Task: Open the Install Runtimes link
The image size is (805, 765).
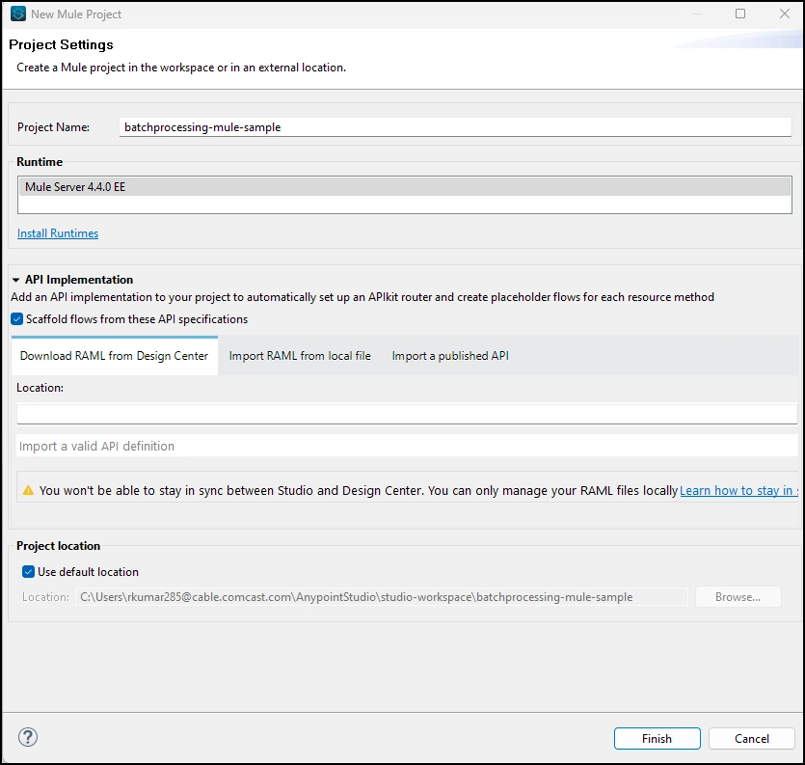Action: [58, 233]
